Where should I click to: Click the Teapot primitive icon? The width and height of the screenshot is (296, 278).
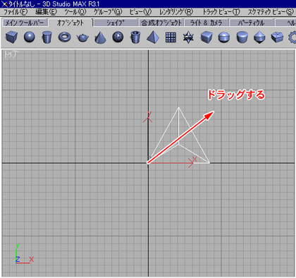point(82,37)
